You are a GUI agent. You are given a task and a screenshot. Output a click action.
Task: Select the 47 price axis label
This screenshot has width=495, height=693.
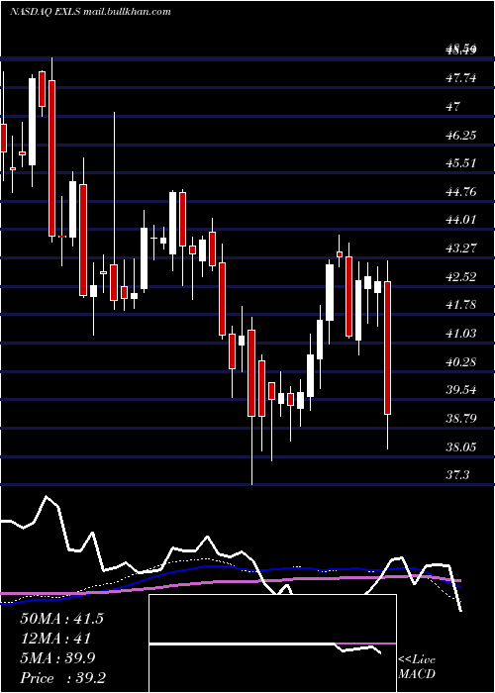tap(453, 107)
